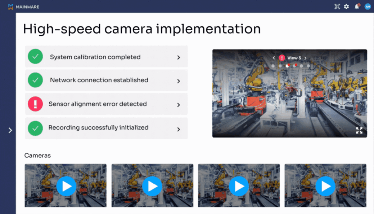Select the fifth view indicator dot

point(302,66)
